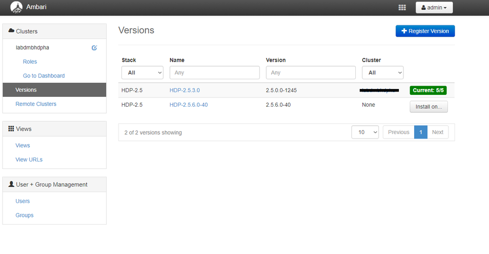
Task: Click the version cell 2.5.0.0-1245
Action: 281,90
